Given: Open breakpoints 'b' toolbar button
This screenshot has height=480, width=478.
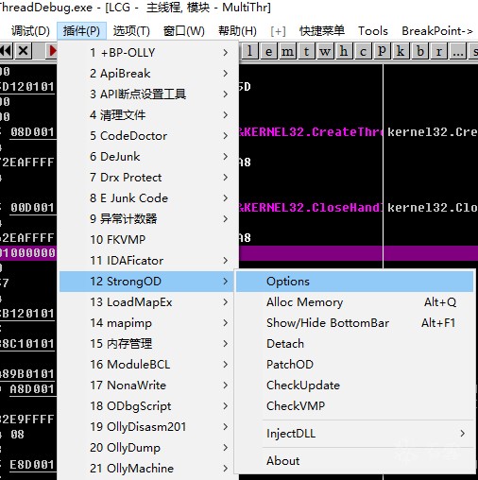Looking at the screenshot, I should (419, 51).
